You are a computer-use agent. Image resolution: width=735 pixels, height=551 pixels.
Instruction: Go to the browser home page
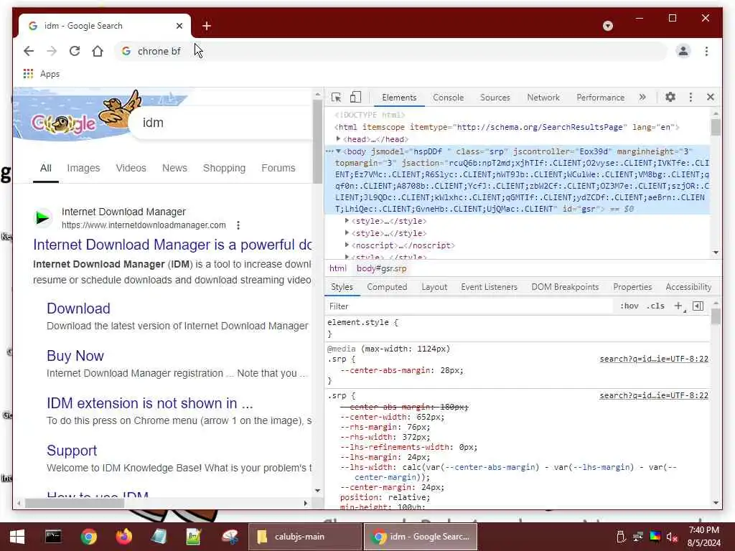98,51
